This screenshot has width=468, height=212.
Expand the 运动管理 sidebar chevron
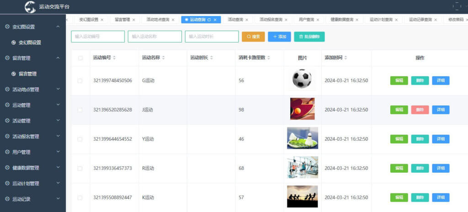[58, 105]
